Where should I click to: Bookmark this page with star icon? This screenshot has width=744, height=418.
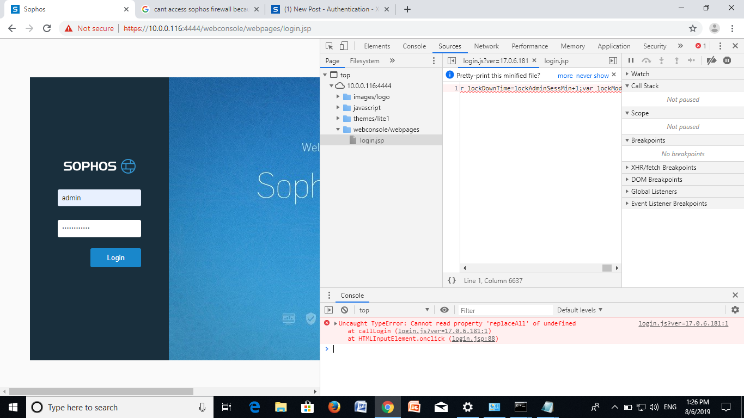[x=693, y=28]
